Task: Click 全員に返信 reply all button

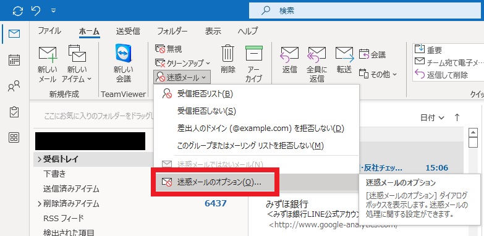Action: click(316, 64)
